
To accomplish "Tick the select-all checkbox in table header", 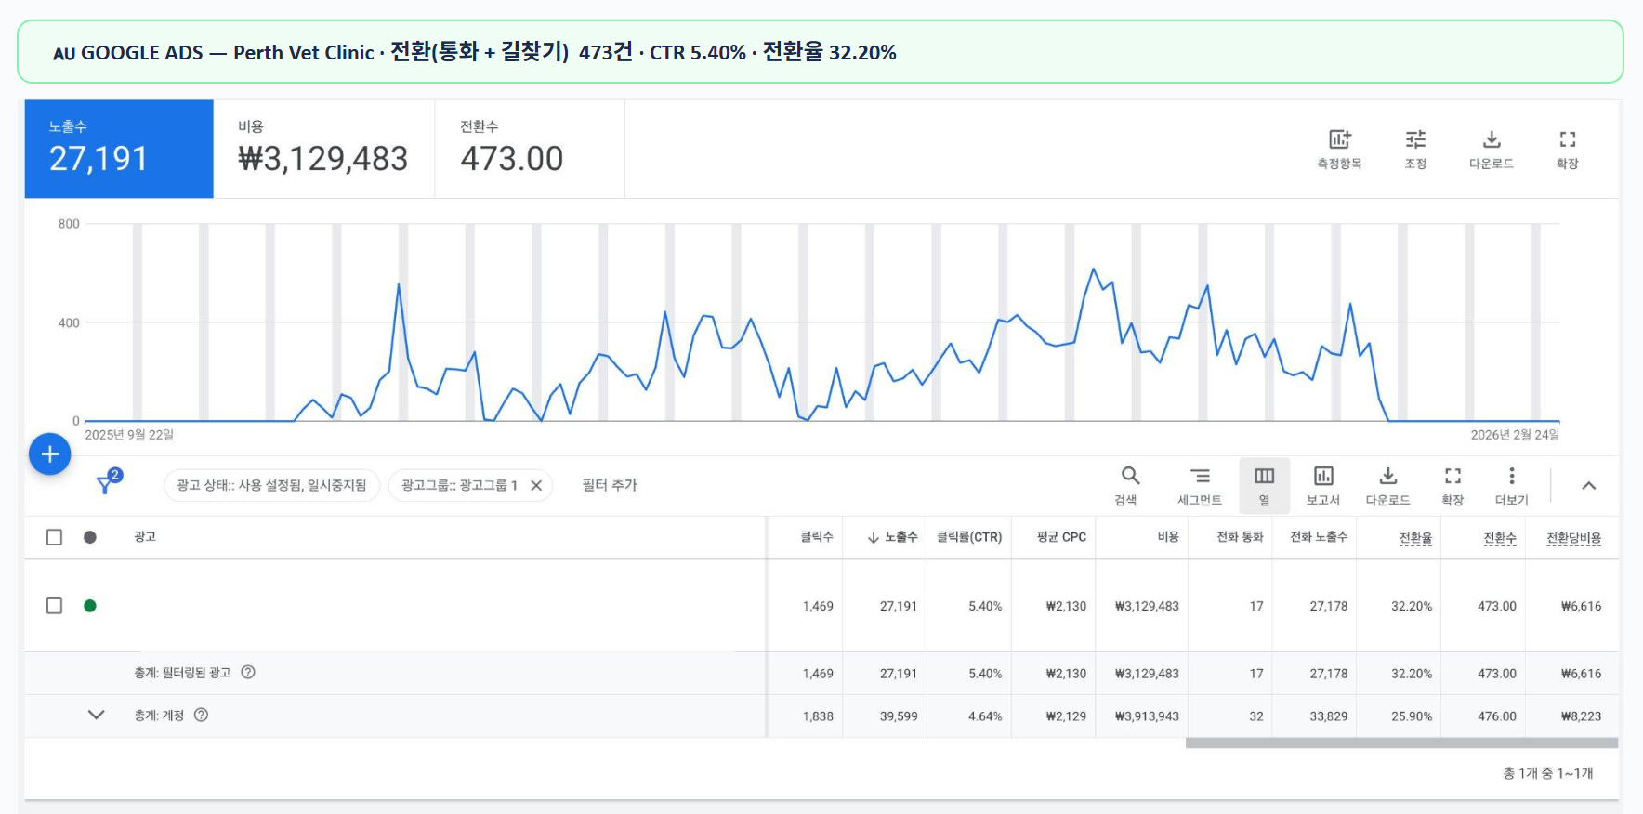I will click(x=55, y=537).
